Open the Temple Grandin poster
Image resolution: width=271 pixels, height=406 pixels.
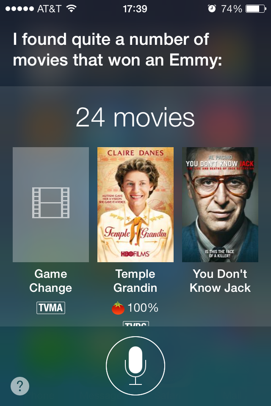(135, 205)
